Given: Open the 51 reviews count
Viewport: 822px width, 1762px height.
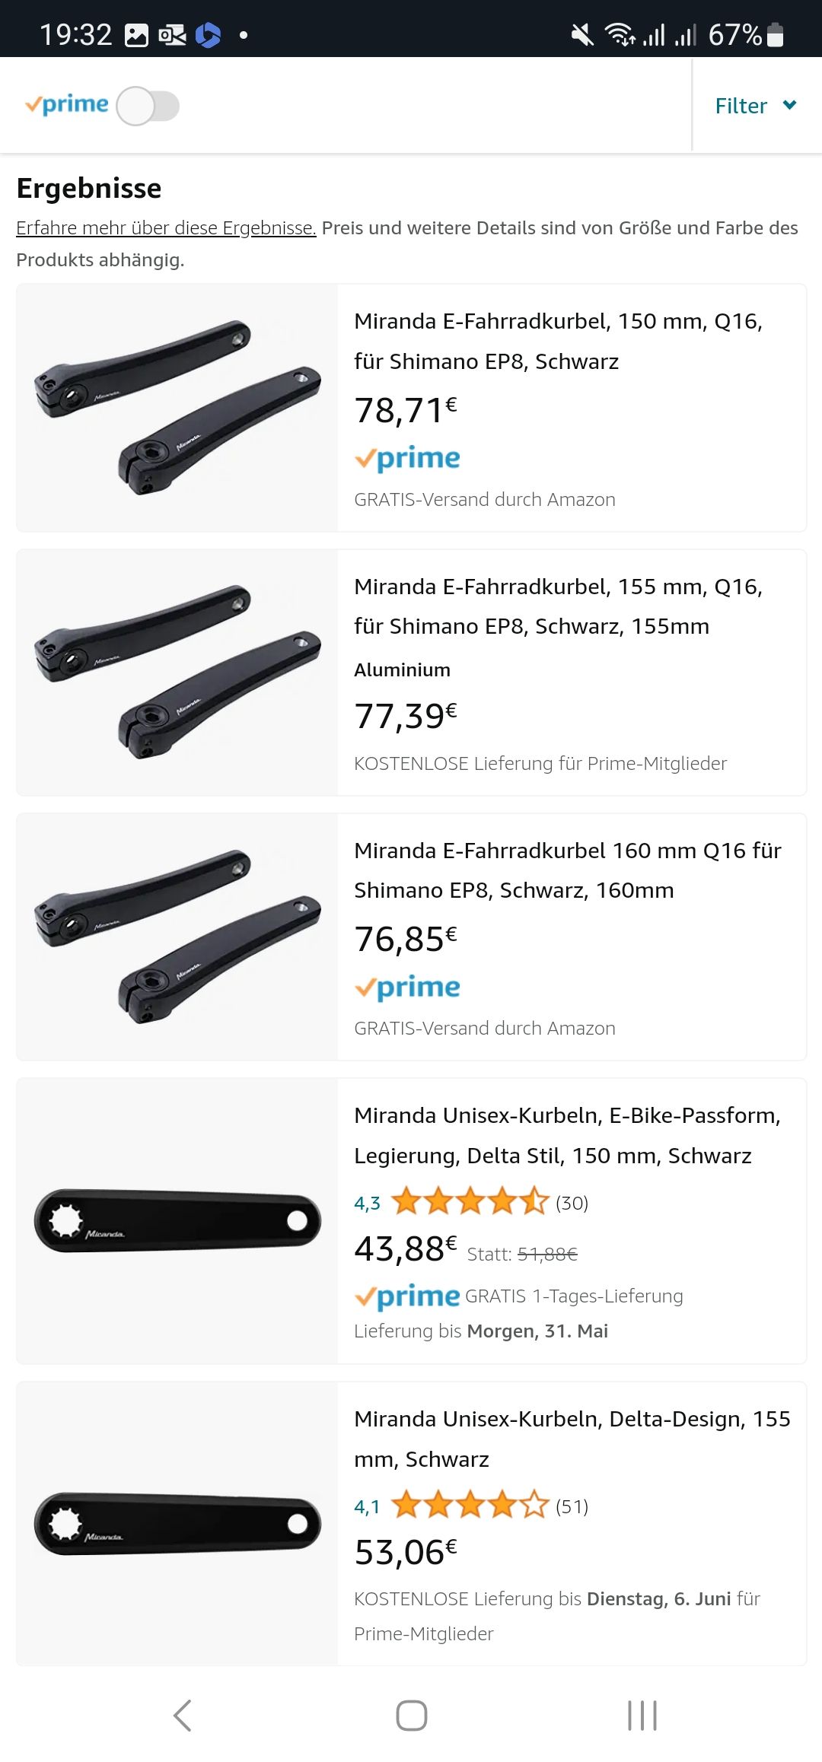Looking at the screenshot, I should [x=572, y=1506].
